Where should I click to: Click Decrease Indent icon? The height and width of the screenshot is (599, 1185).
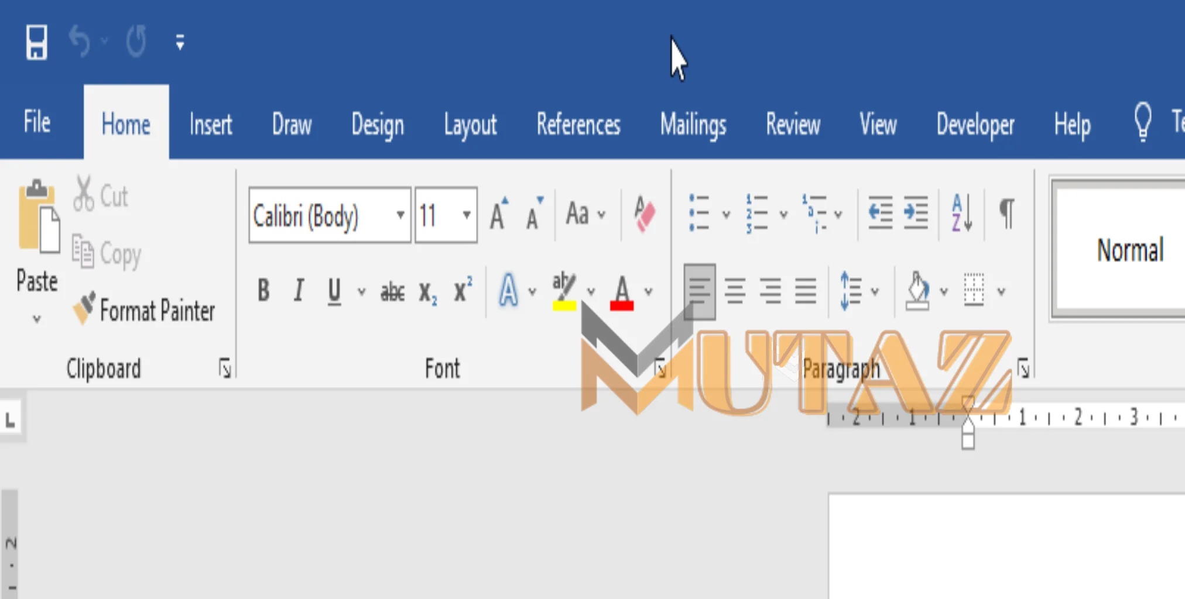coord(880,213)
